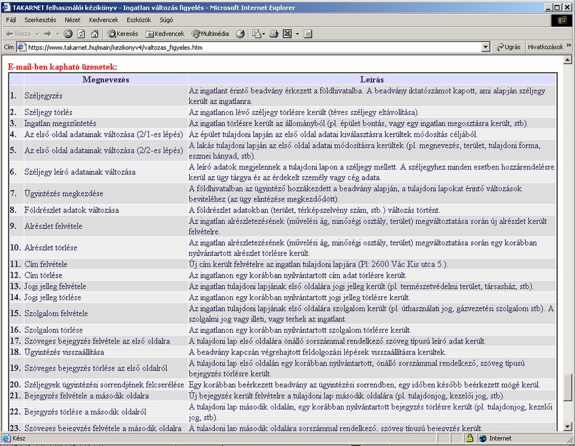
Task: Click 'Bejegyzés törlése a második oldalról' text
Action: [x=85, y=412]
